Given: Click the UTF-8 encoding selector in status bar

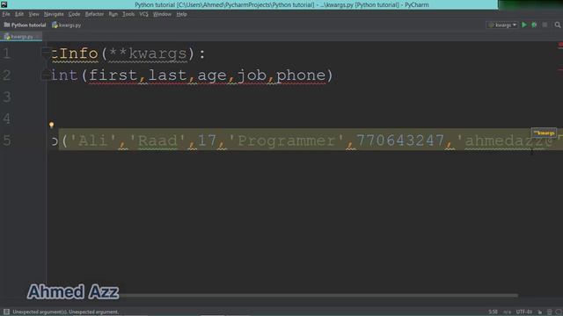Looking at the screenshot, I should click(524, 312).
